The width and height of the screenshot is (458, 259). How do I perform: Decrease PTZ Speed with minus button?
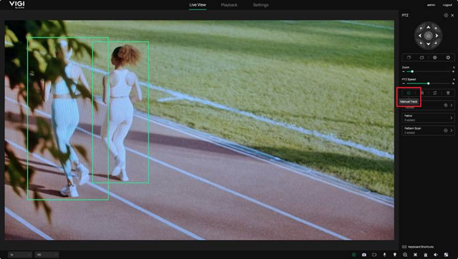point(404,83)
